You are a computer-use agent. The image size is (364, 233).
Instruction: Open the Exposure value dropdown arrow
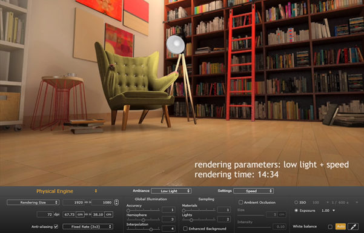[x=334, y=211]
